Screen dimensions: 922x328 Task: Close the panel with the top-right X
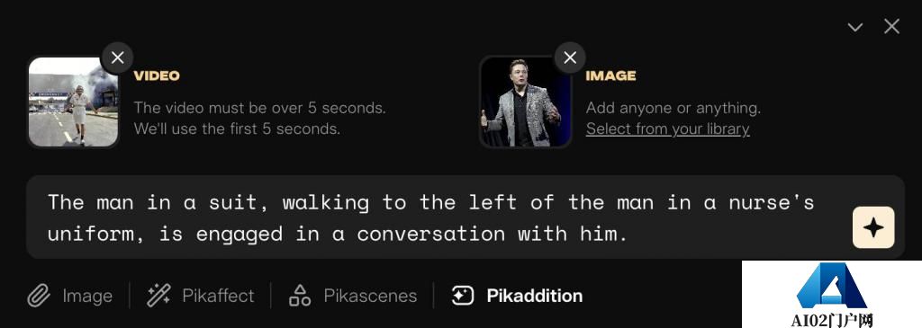892,26
